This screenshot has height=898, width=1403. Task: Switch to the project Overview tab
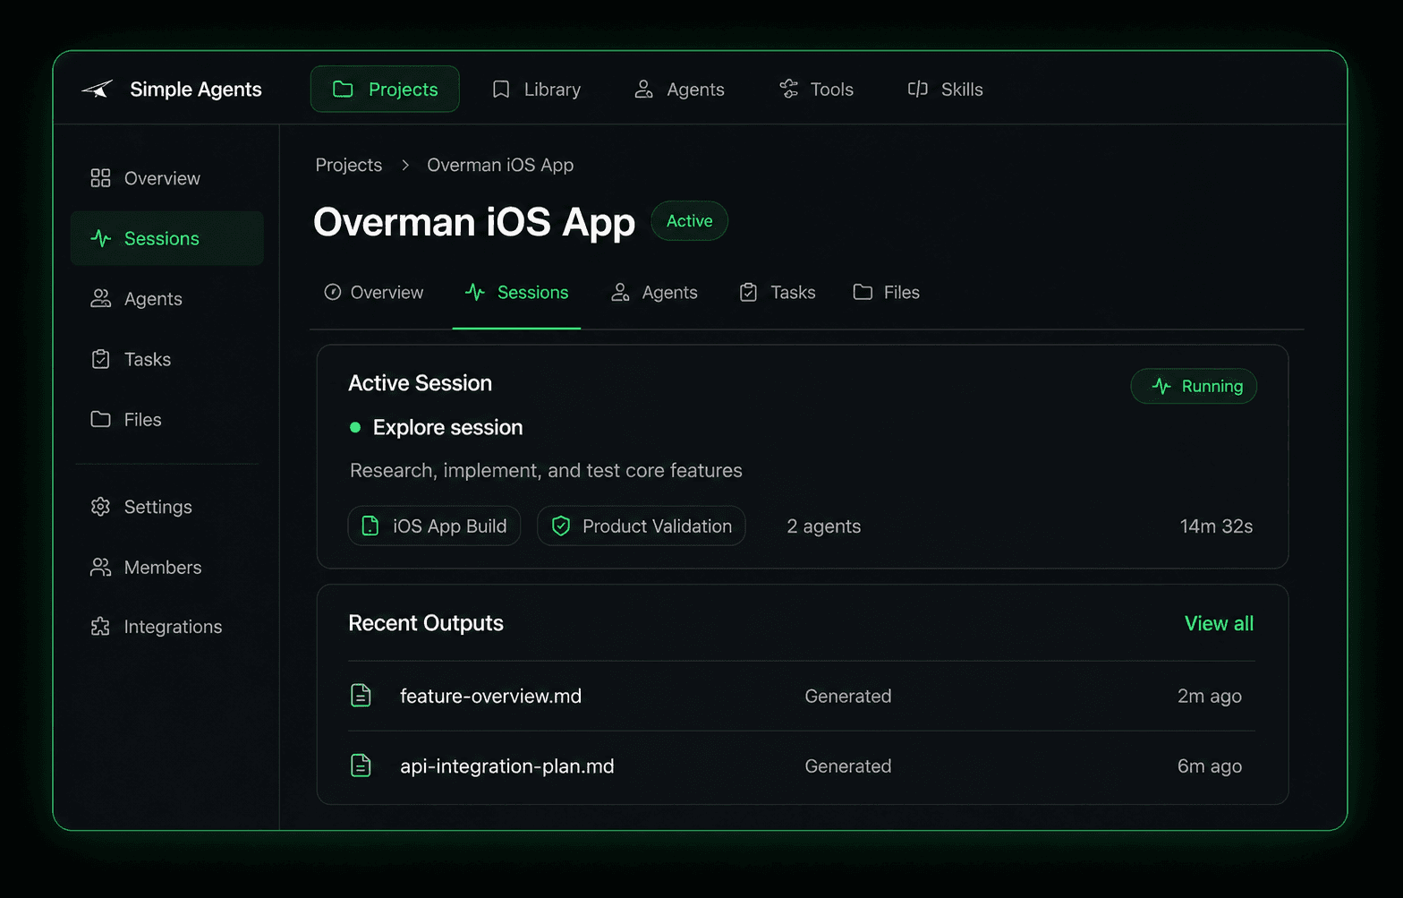tap(374, 293)
